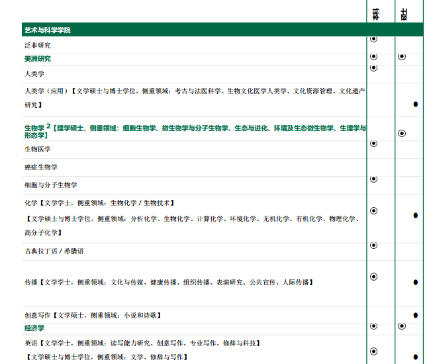Image resolution: width=429 pixels, height=364 pixels.
Task: Click the black dot for 创意写作
Action: [x=415, y=315]
